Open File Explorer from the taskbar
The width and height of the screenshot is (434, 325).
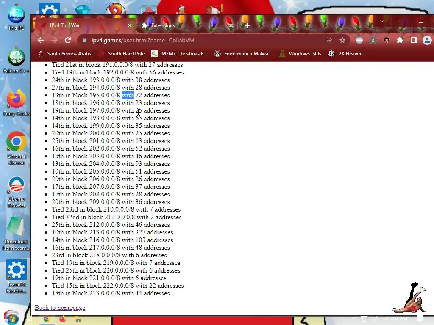coord(78,319)
